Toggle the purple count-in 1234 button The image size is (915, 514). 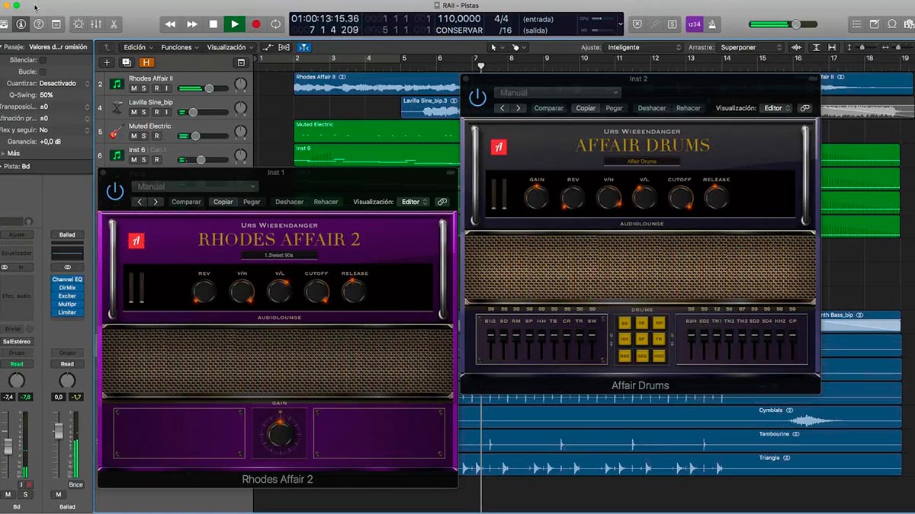694,24
